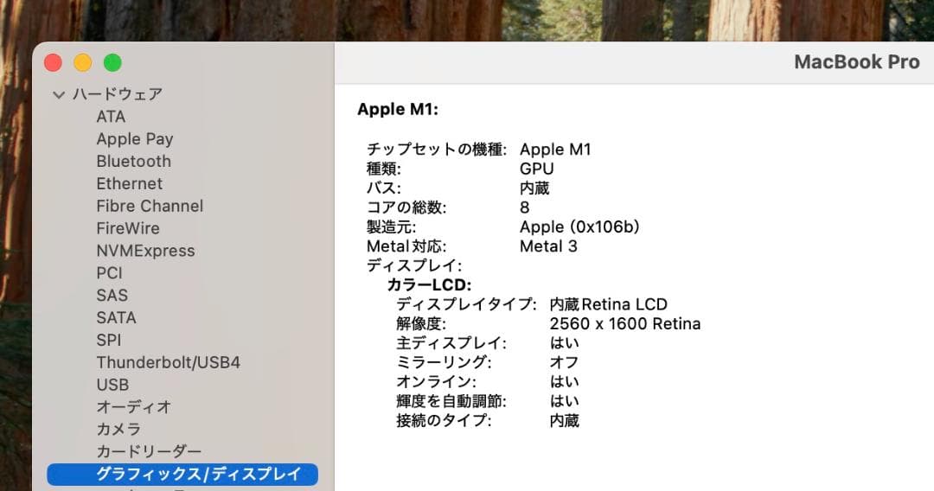Click the Apple M1: heading
The width and height of the screenshot is (934, 491).
tap(397, 110)
